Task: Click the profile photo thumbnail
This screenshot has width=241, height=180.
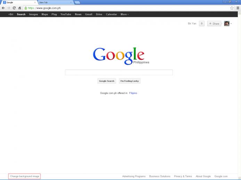Action: [x=226, y=24]
